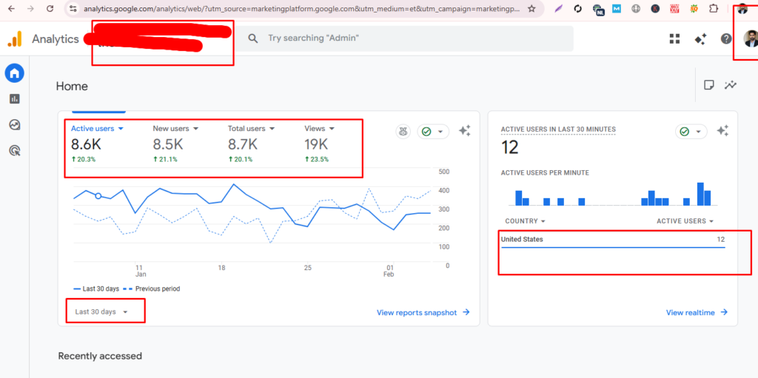Screen dimensions: 758x378
Task: Expand the COUNTRY dimension dropdown
Action: click(526, 221)
